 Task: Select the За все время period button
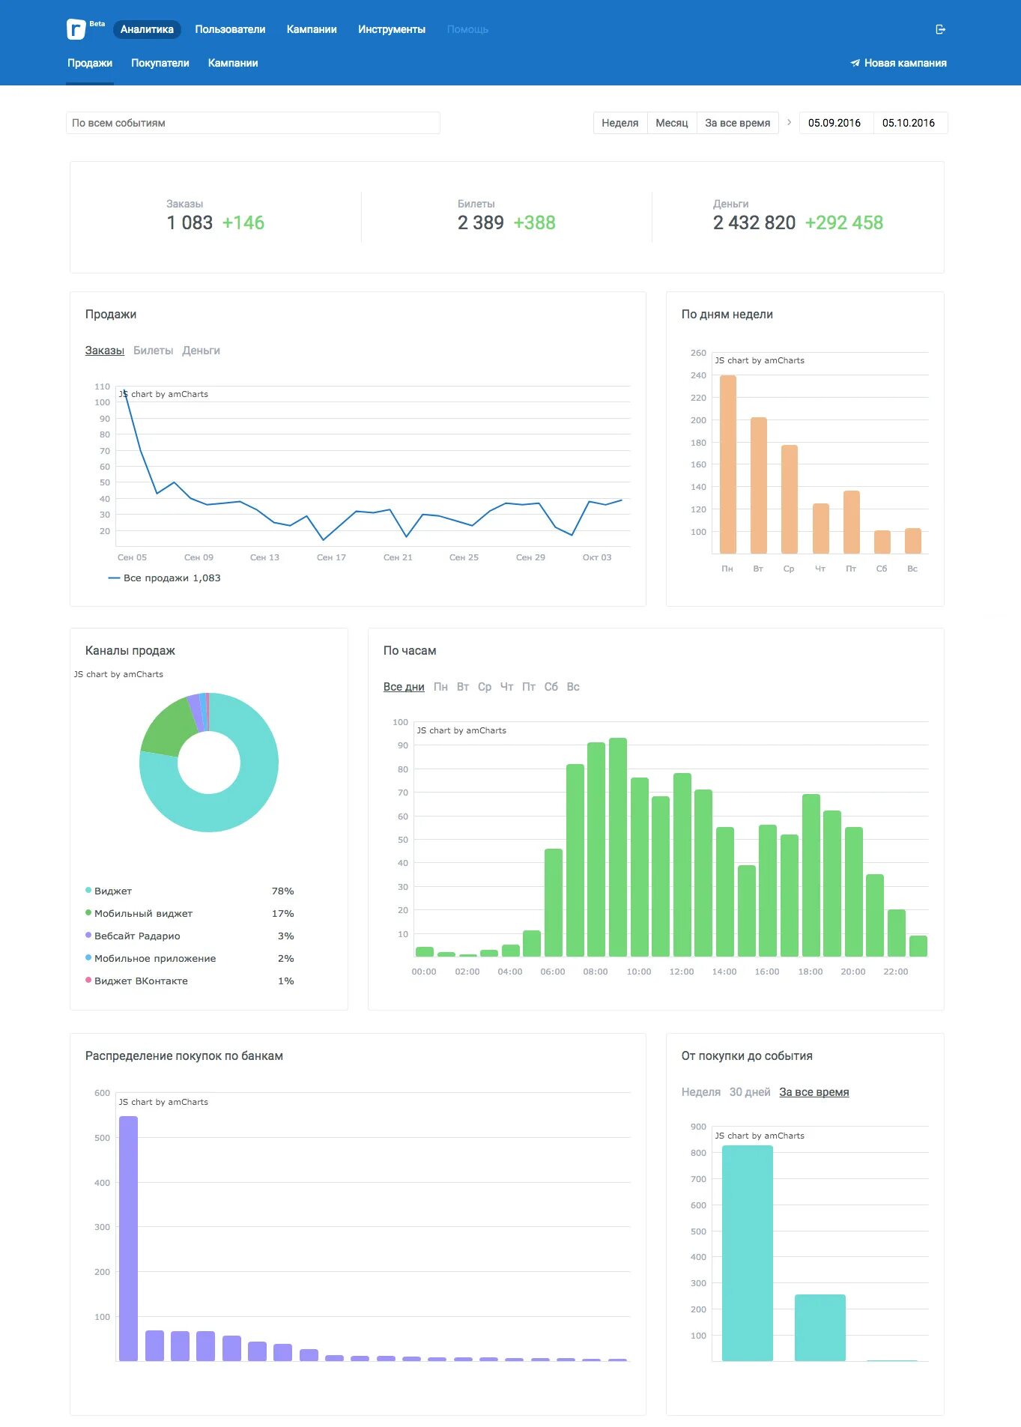(x=738, y=123)
